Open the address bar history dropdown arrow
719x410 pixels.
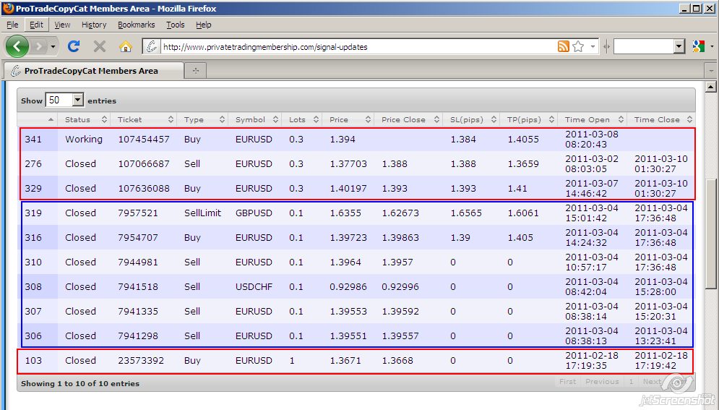593,46
